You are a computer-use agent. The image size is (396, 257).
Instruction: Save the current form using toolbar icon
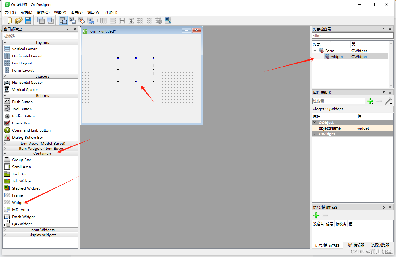click(28, 20)
